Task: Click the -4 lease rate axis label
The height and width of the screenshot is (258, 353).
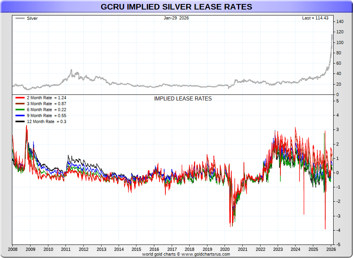Action: (x=338, y=230)
